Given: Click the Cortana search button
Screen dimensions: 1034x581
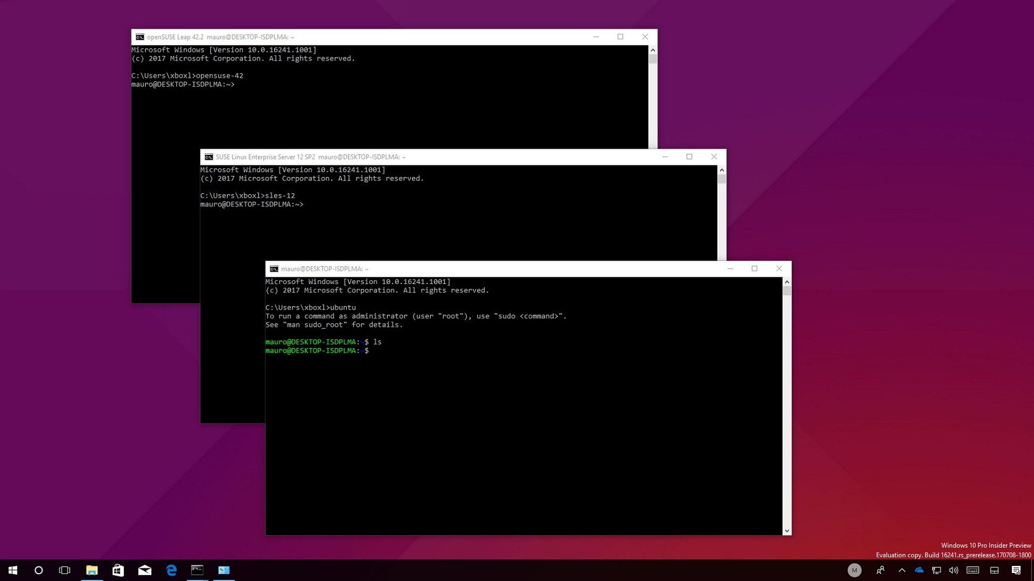Looking at the screenshot, I should pyautogui.click(x=38, y=570).
